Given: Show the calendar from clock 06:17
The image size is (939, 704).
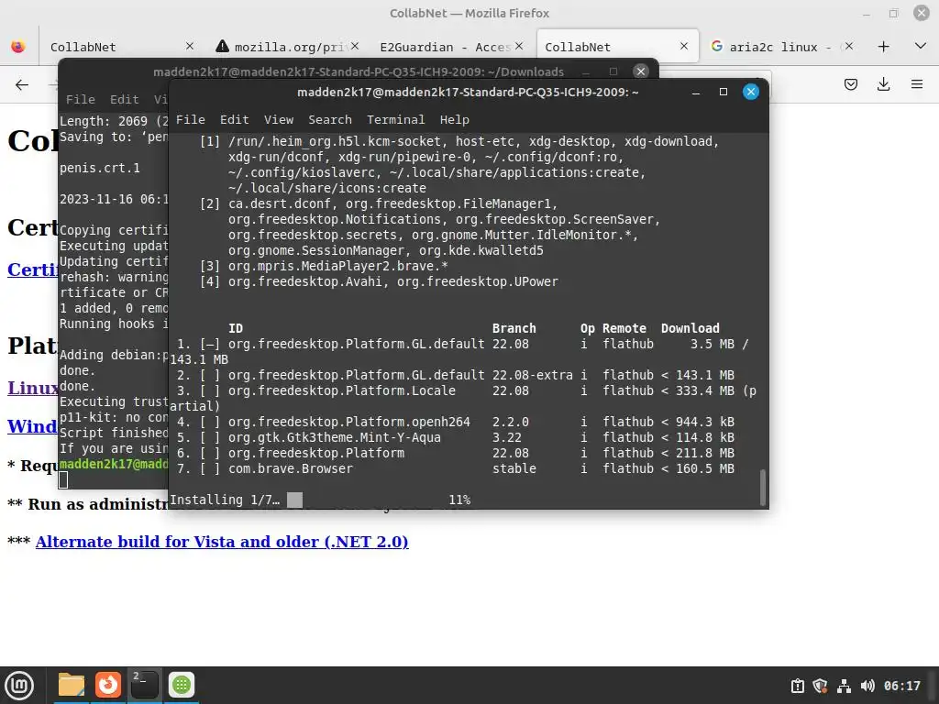Looking at the screenshot, I should tap(902, 686).
